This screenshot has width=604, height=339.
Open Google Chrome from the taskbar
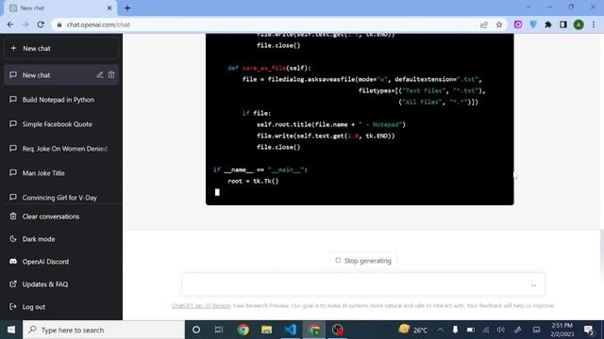pyautogui.click(x=243, y=330)
